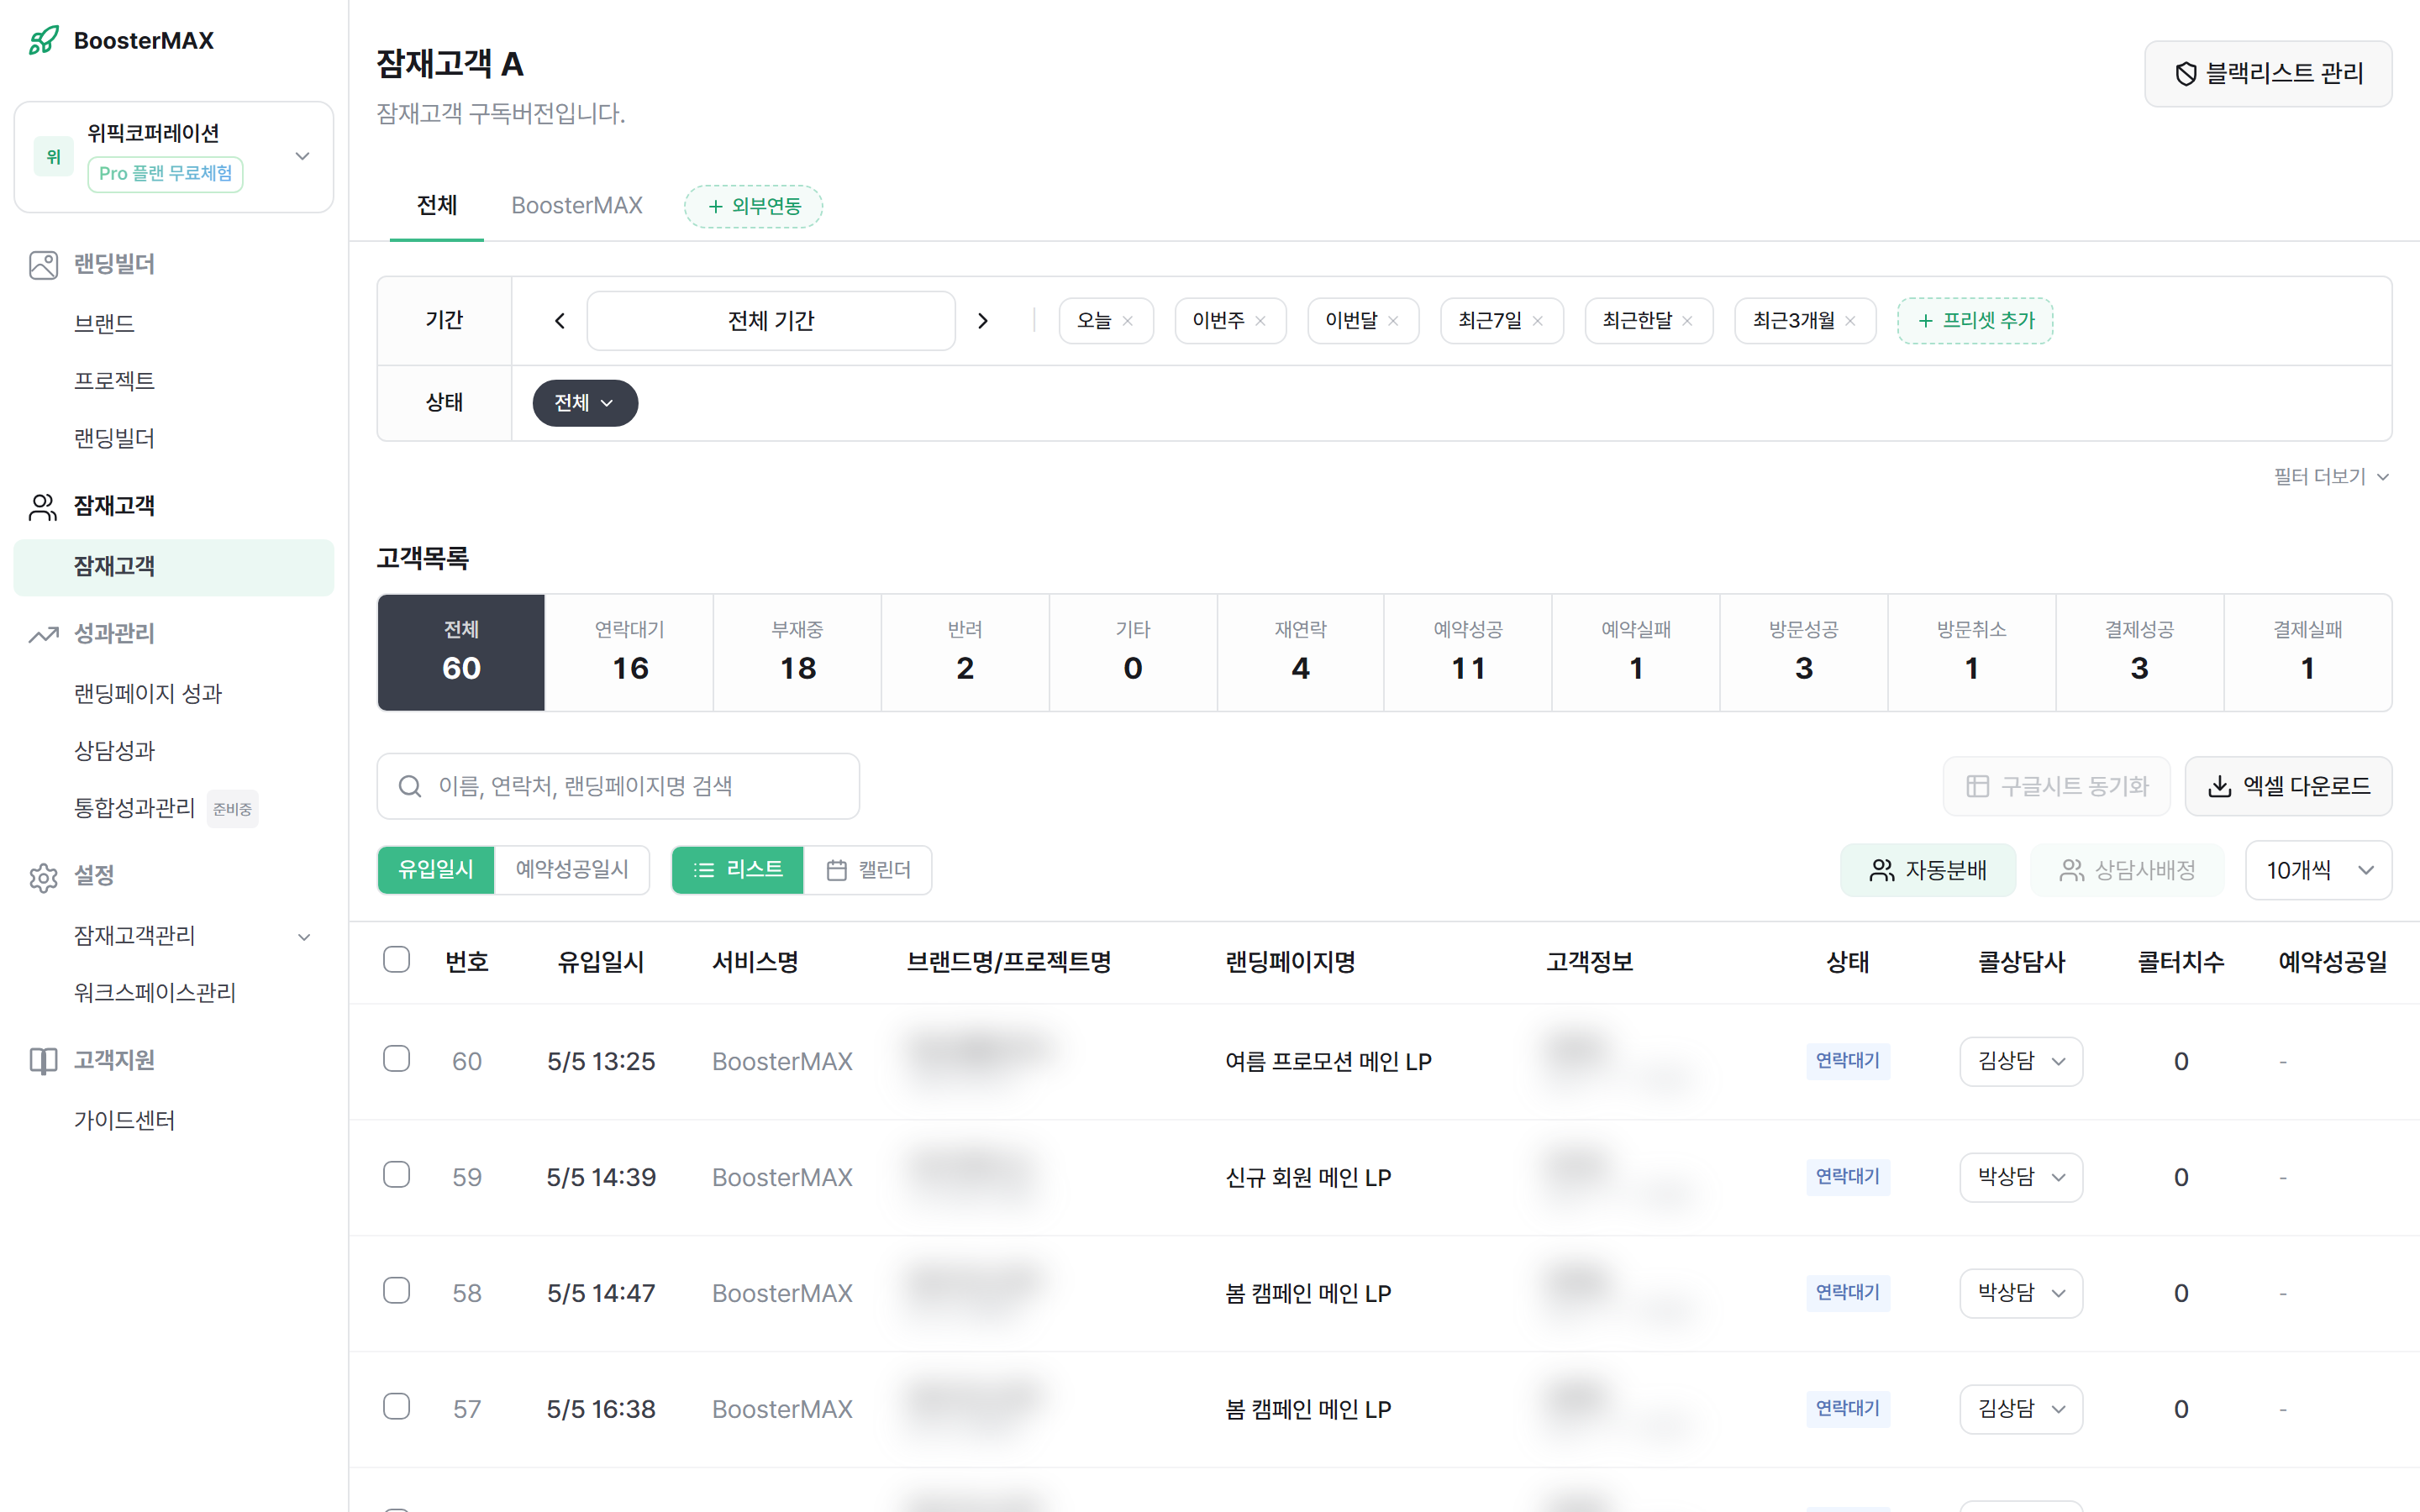Expand 필터 더보기
The image size is (2420, 1512).
click(2331, 477)
